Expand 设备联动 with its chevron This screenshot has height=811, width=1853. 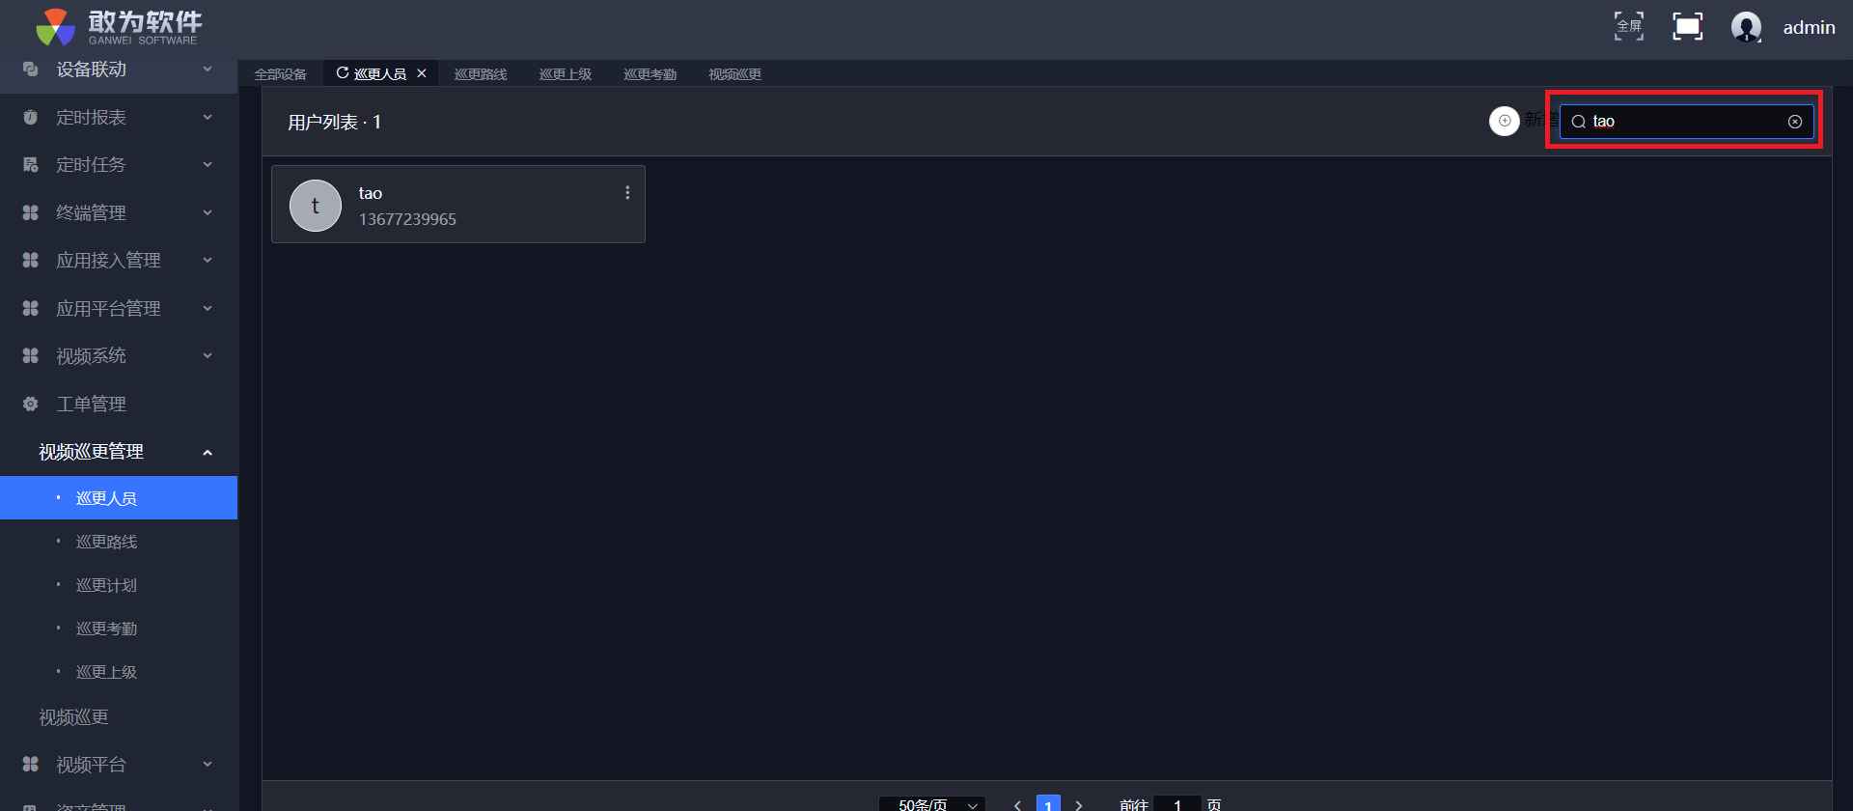207,70
